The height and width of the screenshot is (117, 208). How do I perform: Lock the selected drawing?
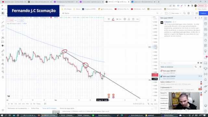tap(129, 19)
